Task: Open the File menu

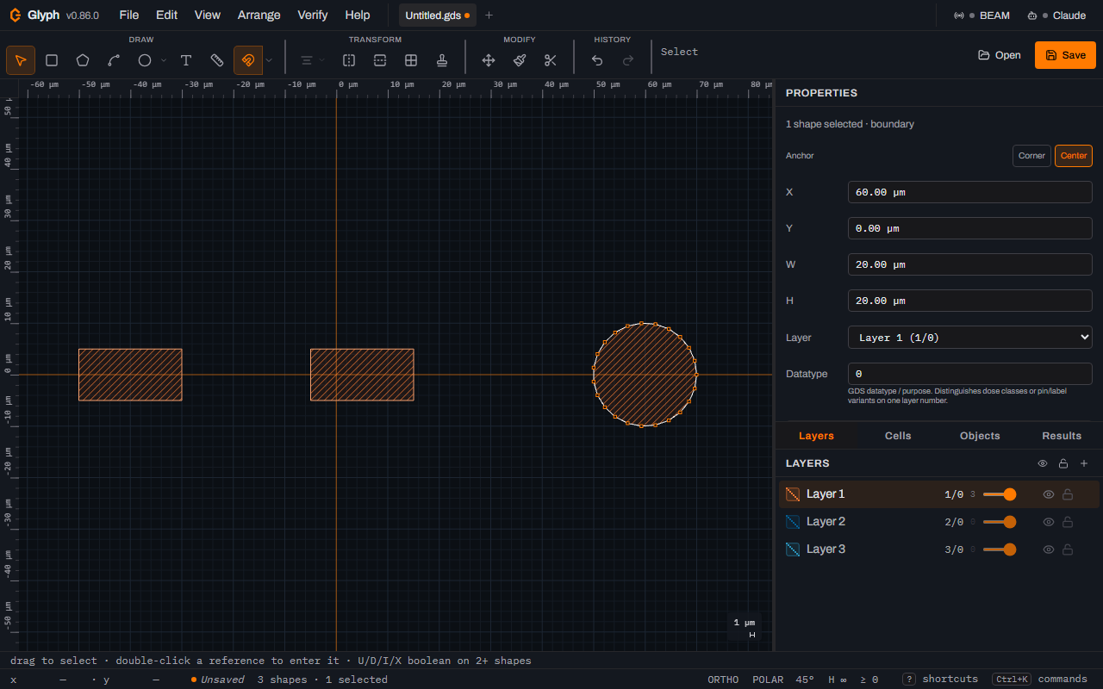Action: [129, 15]
